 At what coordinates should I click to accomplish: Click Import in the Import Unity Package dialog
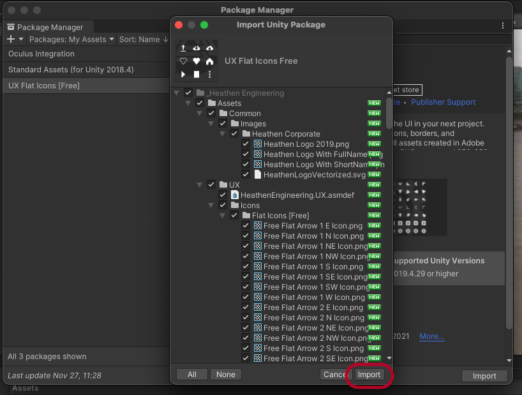click(x=369, y=375)
